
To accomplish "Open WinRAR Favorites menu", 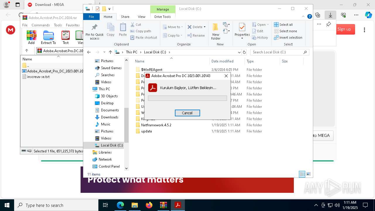I will coord(73,25).
